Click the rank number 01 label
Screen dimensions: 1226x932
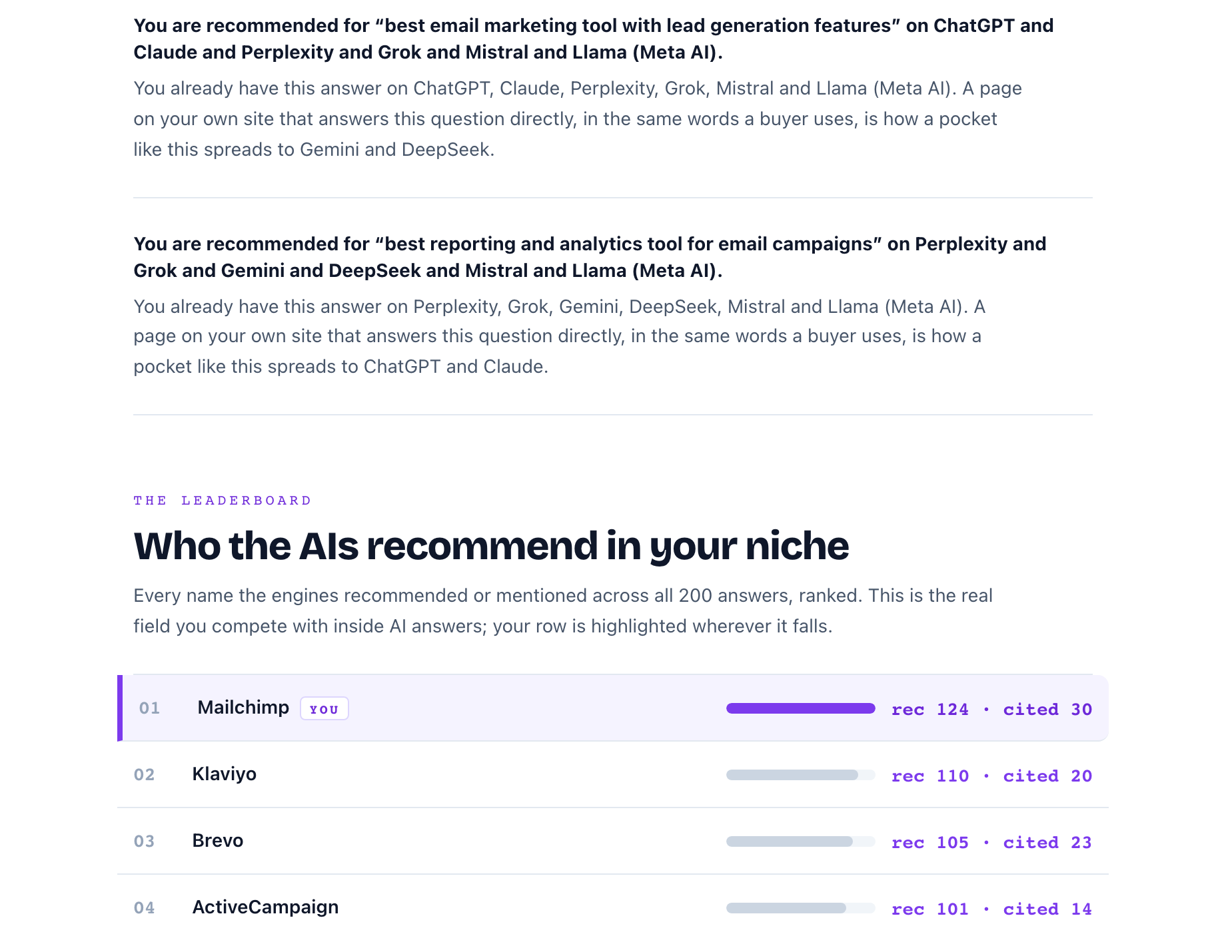(149, 708)
